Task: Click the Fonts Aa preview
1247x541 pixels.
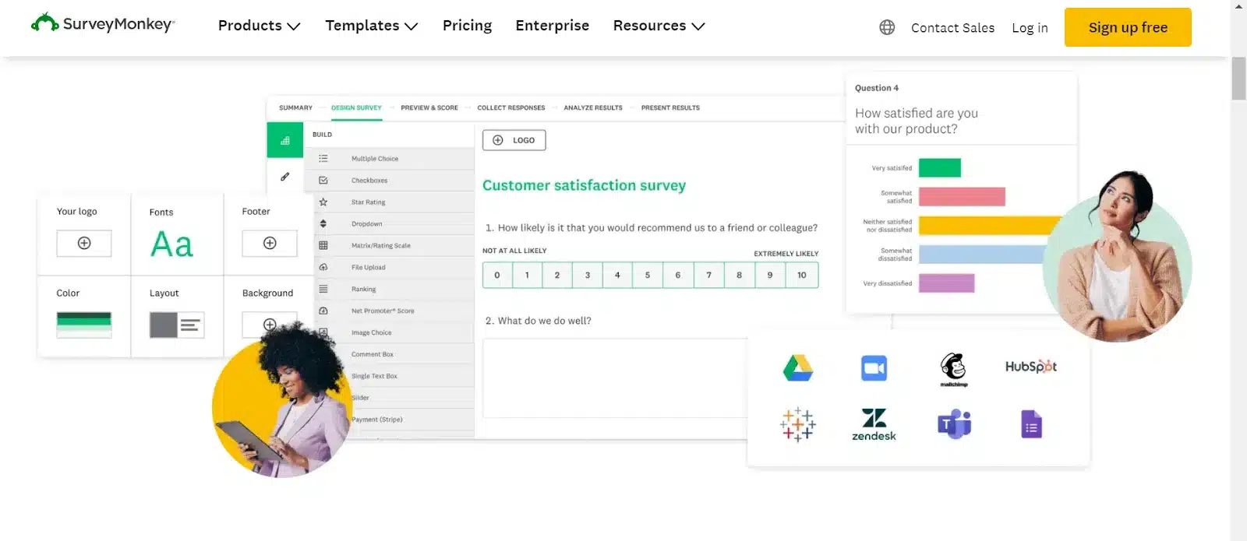Action: (171, 244)
